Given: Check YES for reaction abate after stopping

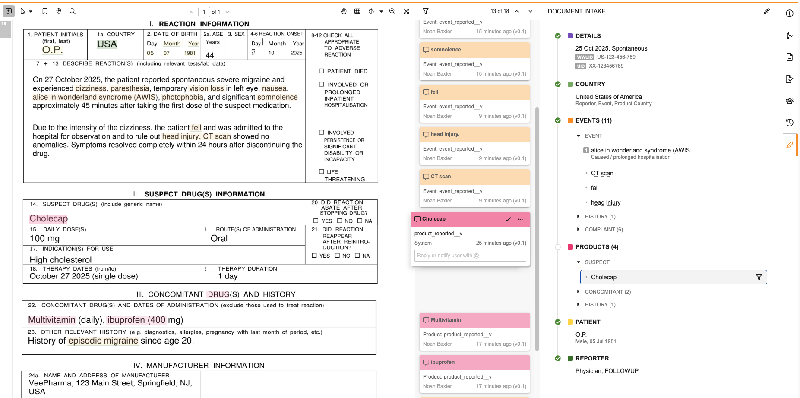Looking at the screenshot, I should click(x=316, y=221).
